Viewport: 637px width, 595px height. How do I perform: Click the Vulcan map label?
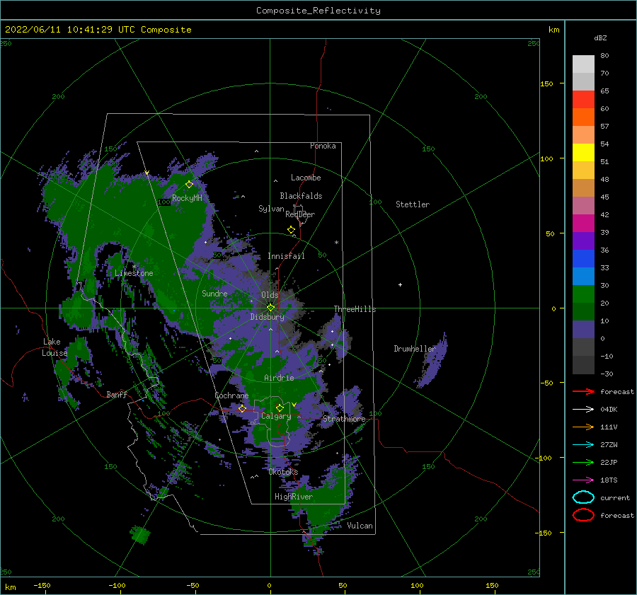point(360,526)
